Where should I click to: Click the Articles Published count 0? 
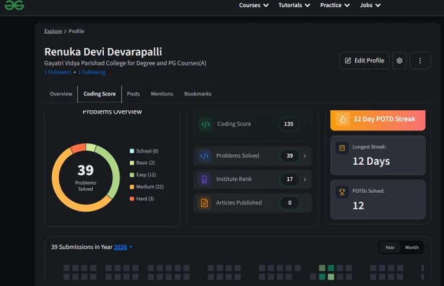click(290, 203)
